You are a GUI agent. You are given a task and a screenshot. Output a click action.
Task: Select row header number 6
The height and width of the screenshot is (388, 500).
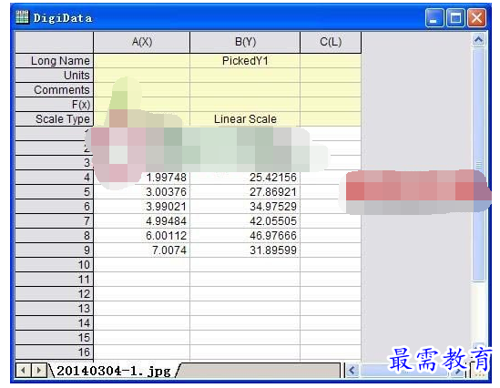pos(55,207)
